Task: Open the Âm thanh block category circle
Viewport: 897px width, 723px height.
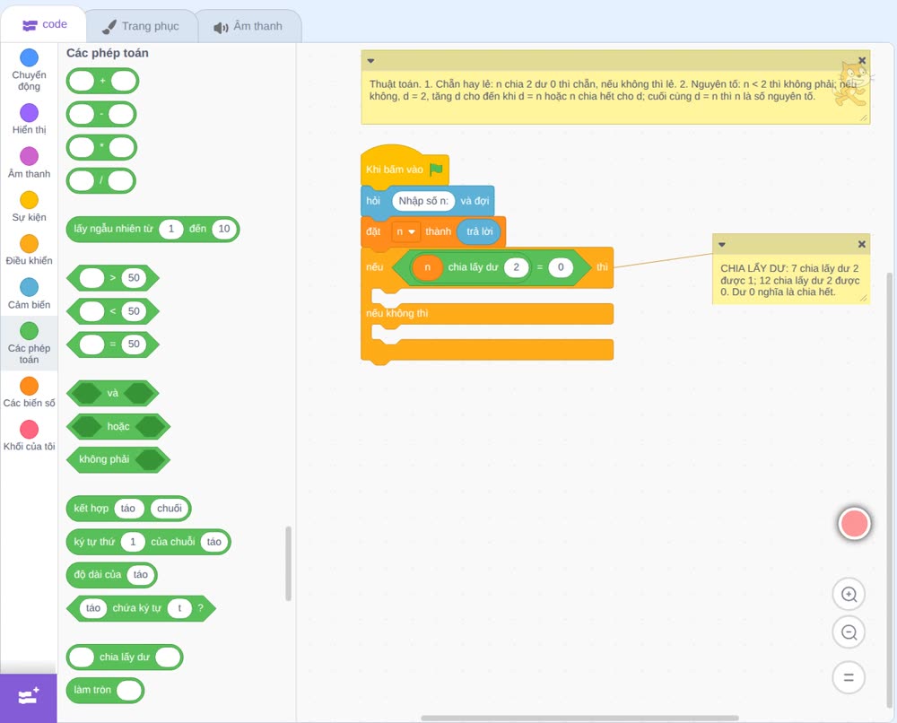Action: point(29,155)
